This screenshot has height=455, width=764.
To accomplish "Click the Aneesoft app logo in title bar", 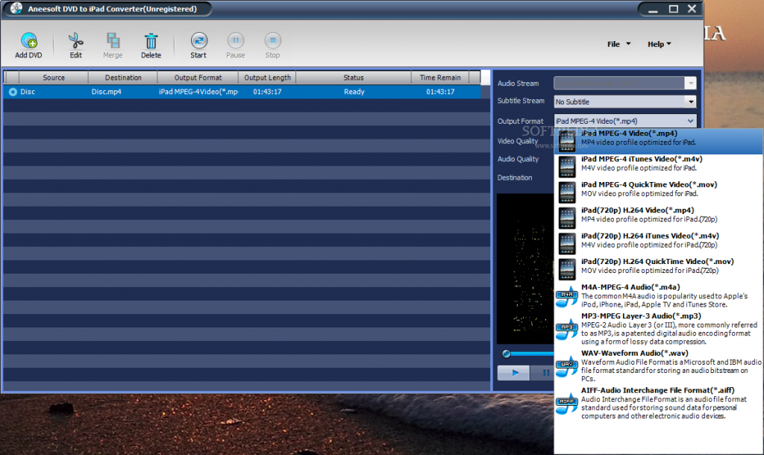I will (x=16, y=8).
